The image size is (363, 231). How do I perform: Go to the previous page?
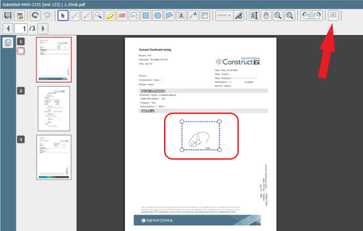(x=8, y=28)
